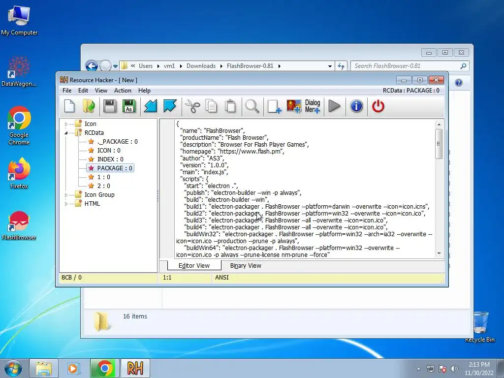The height and width of the screenshot is (378, 504).
Task: Select the ._PACKAGE : 0 resource
Action: point(117,142)
